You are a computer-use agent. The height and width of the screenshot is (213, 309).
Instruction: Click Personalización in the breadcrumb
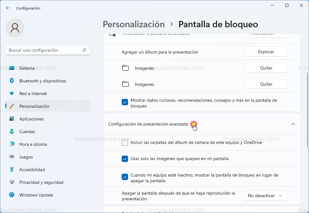(x=134, y=24)
